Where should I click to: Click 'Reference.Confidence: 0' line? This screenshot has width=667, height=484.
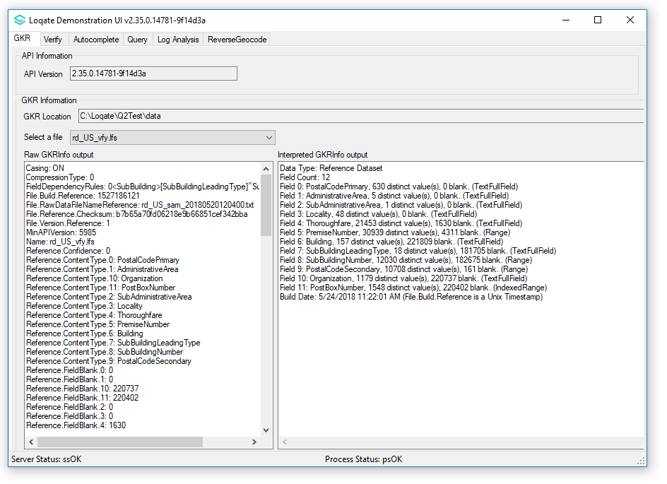[x=68, y=251]
